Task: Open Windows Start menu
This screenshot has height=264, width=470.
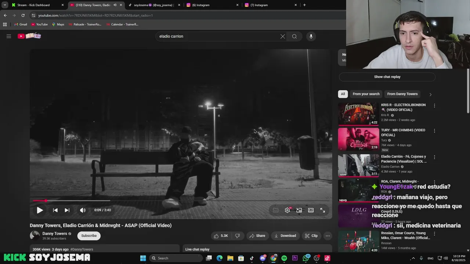Action: (143, 258)
